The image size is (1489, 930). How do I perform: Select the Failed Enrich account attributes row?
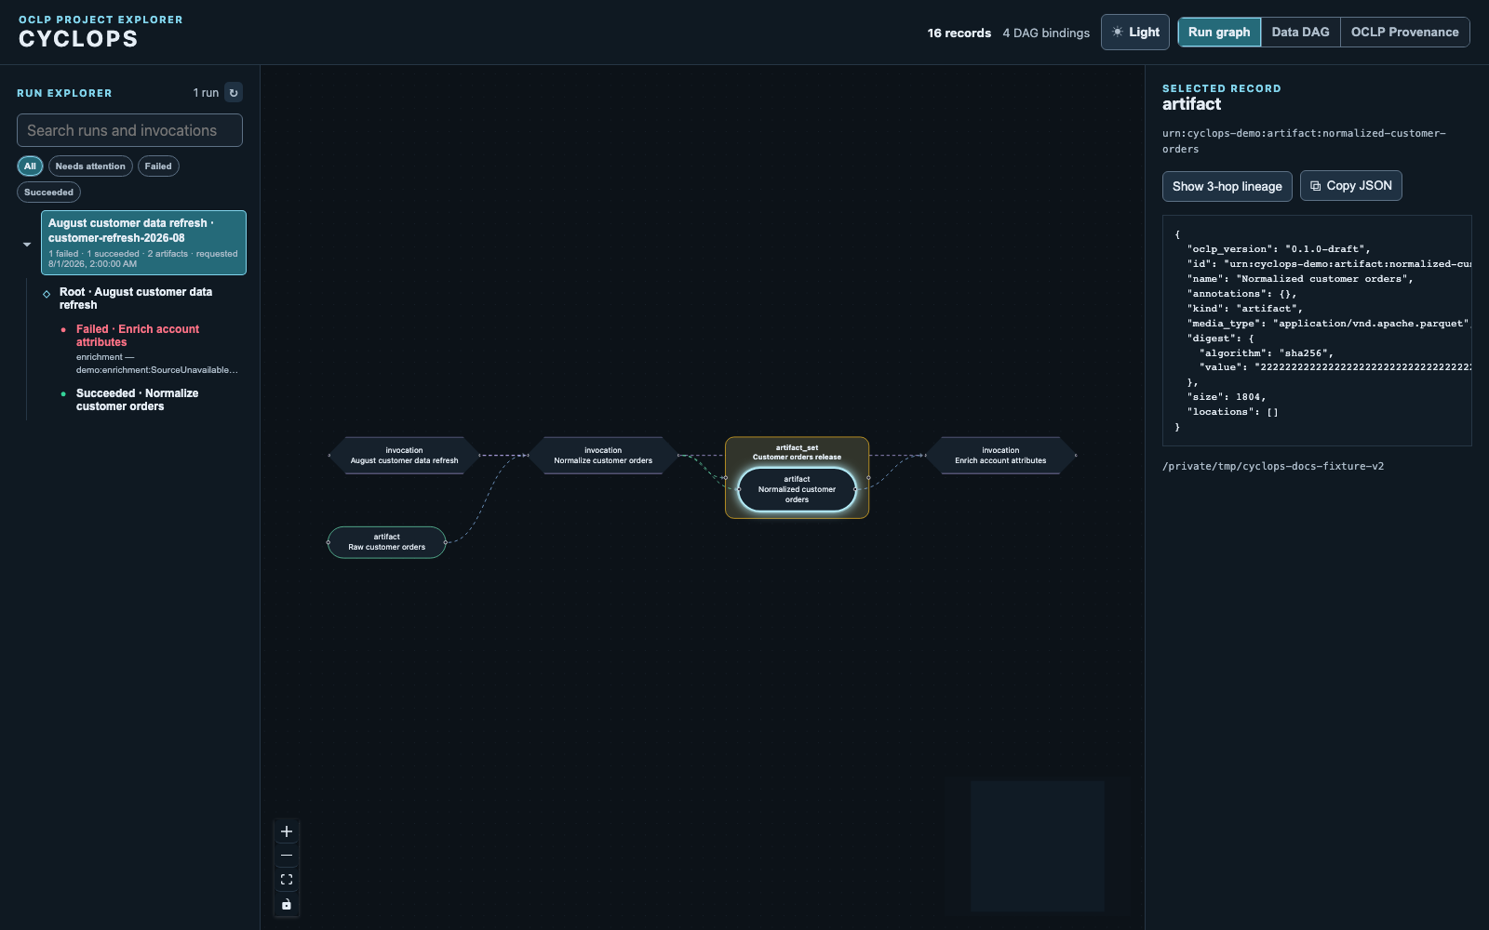pos(149,349)
